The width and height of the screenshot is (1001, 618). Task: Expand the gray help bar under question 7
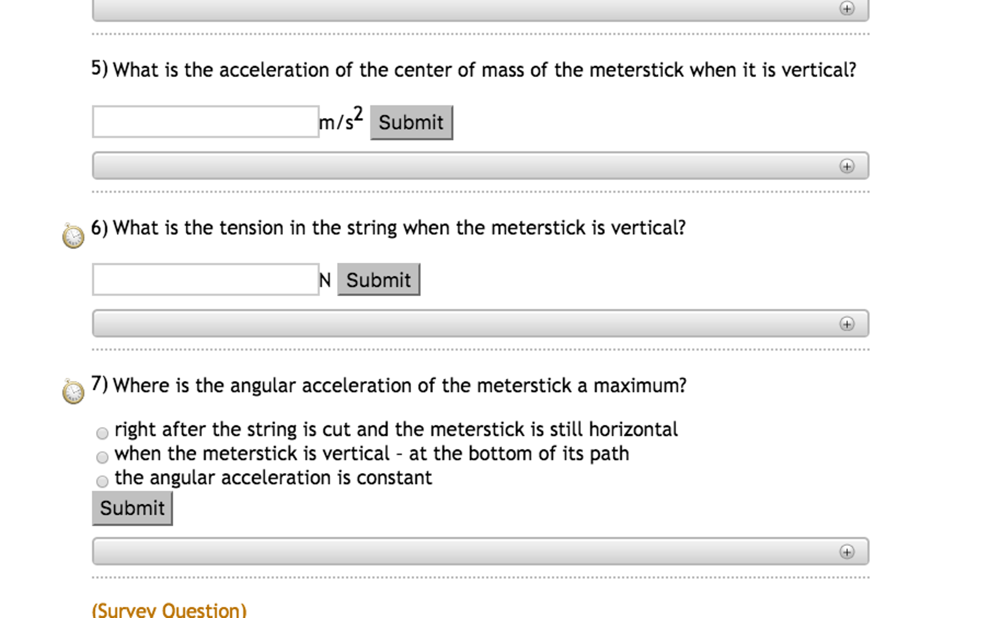tap(479, 551)
